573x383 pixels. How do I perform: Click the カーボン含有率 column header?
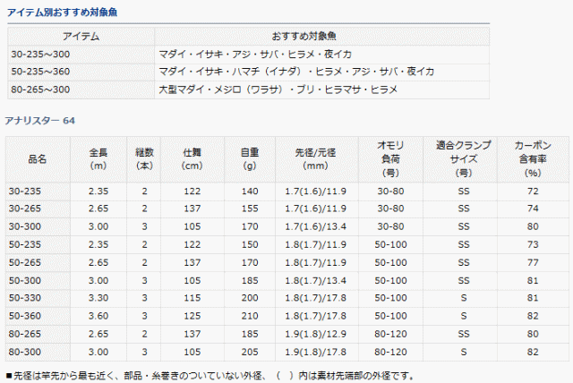tap(533, 159)
